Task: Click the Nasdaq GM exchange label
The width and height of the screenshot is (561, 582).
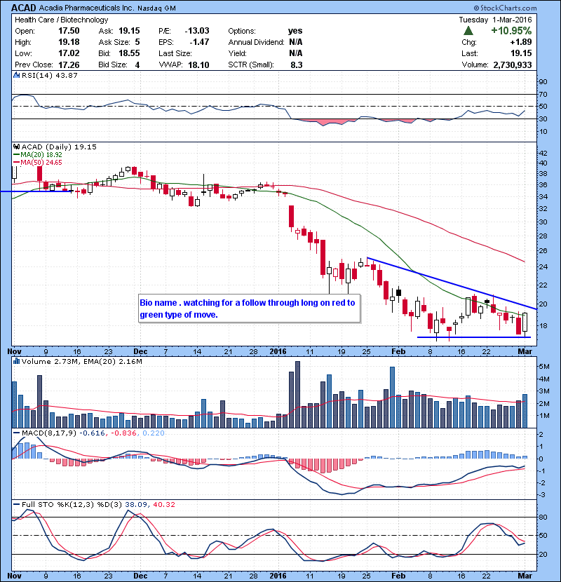Action: pos(156,8)
